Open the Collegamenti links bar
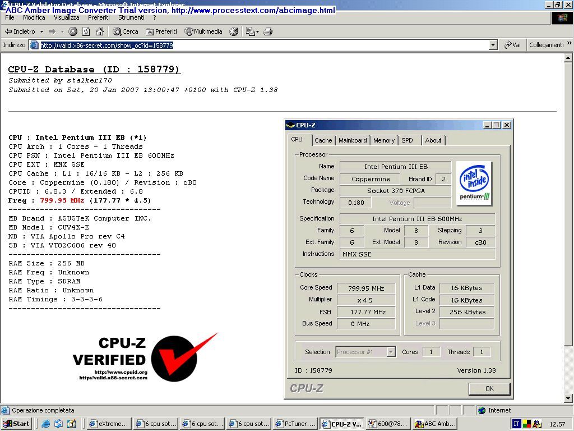 pyautogui.click(x=546, y=45)
